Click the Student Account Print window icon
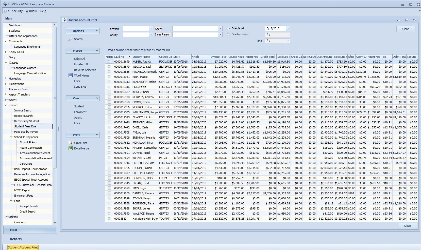 pos(64,20)
